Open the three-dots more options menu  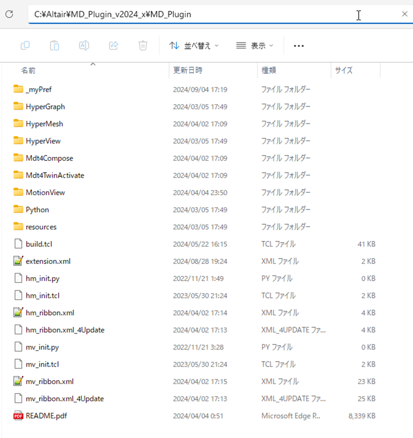tap(298, 46)
